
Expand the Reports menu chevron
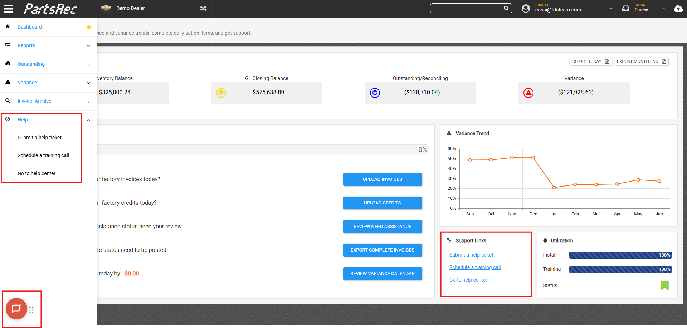[88, 46]
